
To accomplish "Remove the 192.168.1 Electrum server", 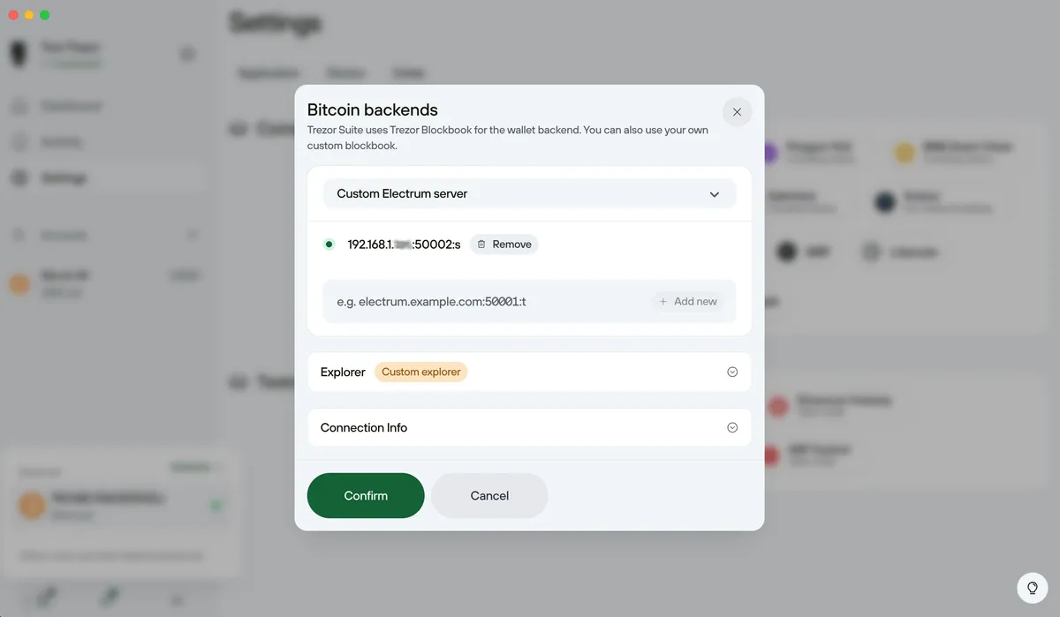I will pos(504,245).
